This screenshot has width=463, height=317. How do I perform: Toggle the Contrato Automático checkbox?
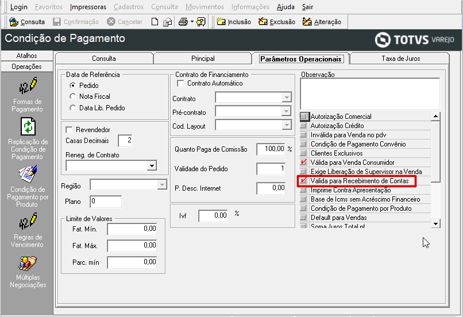180,83
